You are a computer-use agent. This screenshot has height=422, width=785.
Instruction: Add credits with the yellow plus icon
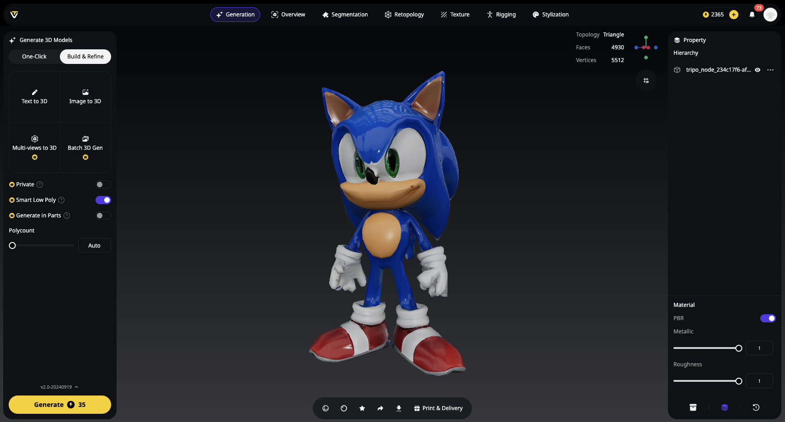tap(734, 15)
